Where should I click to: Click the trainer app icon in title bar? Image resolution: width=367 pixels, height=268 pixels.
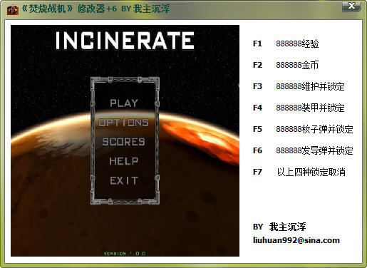[12, 9]
